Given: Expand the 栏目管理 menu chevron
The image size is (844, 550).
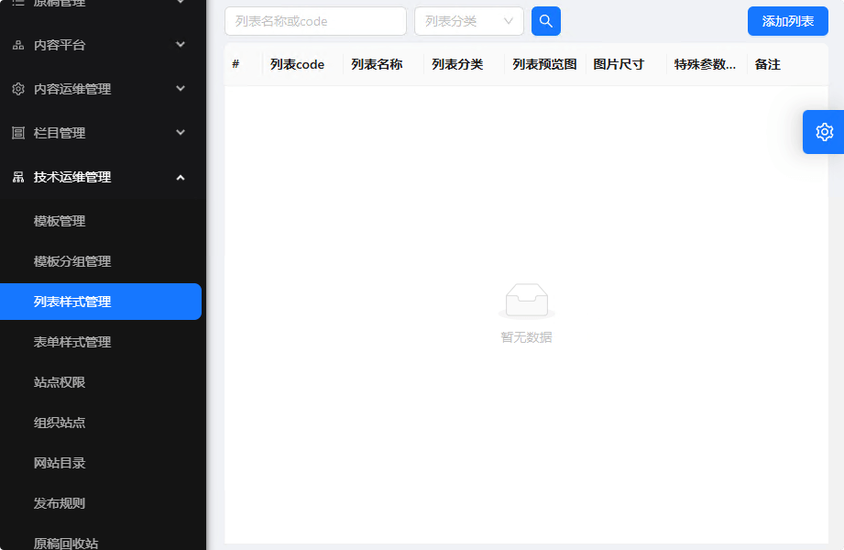Looking at the screenshot, I should [x=181, y=133].
